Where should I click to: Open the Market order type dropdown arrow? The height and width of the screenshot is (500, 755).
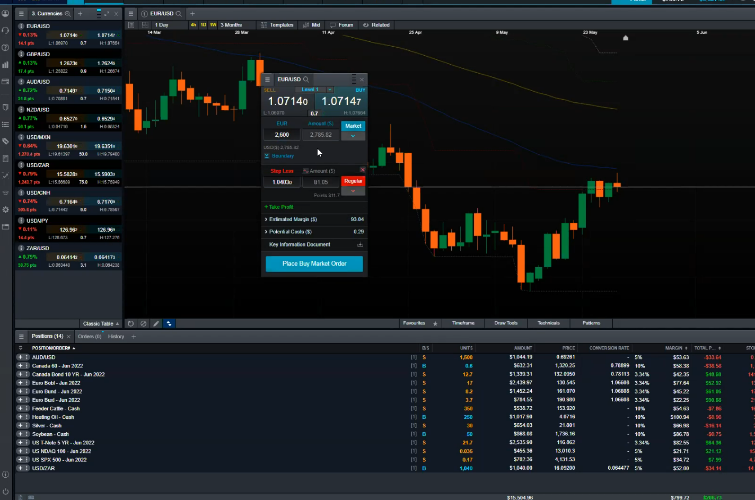tap(353, 136)
